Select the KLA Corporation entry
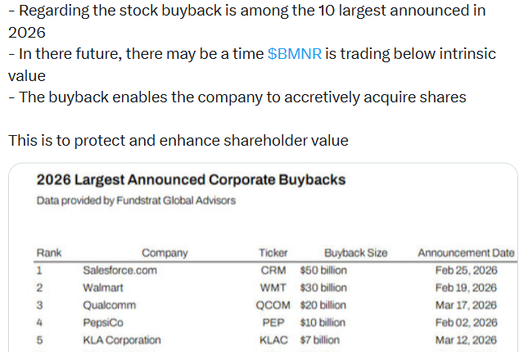This screenshot has height=352, width=528. click(122, 340)
